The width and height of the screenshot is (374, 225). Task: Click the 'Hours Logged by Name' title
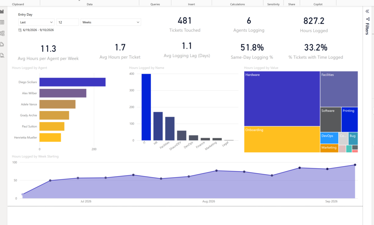(x=146, y=68)
